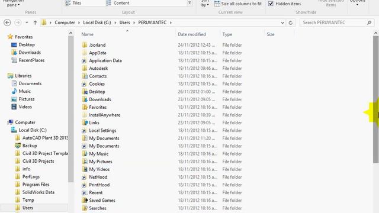Select the AppData folder icon

pyautogui.click(x=84, y=53)
